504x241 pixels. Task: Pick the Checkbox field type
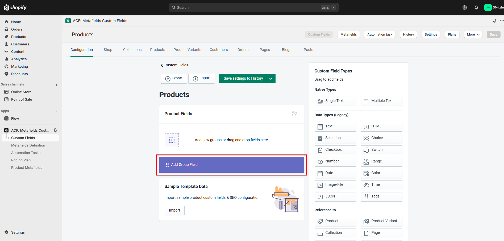pyautogui.click(x=335, y=150)
